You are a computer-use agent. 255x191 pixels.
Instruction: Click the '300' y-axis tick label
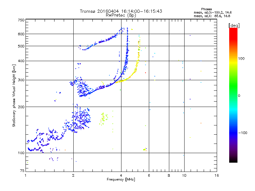point(21,80)
